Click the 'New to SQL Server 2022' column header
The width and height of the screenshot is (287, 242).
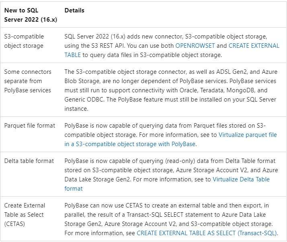[24, 15]
